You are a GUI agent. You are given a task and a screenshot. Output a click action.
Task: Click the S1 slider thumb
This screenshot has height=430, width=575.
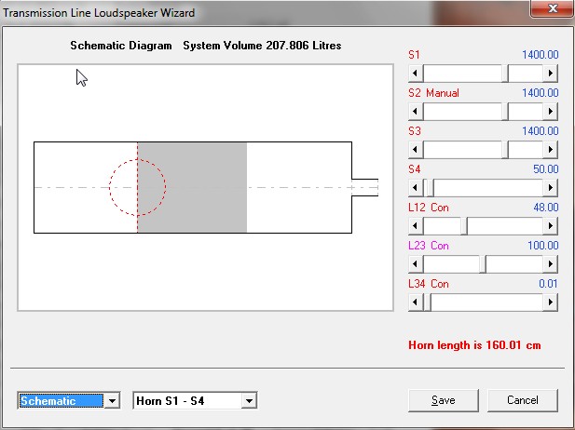[x=505, y=74]
